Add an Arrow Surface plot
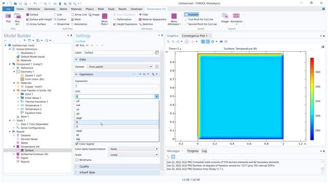Screen dimensions: 328x184 point(36,24)
